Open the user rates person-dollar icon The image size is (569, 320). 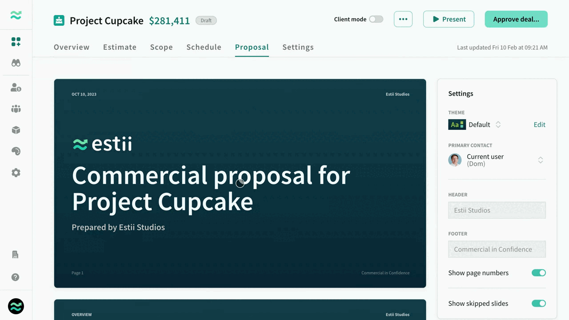click(16, 88)
